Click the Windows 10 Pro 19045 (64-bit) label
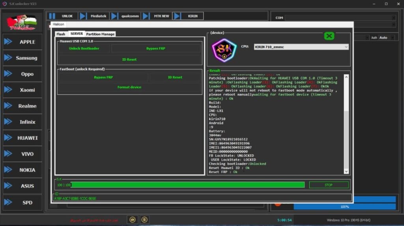Viewport: 404px width, 226px height. point(348,220)
